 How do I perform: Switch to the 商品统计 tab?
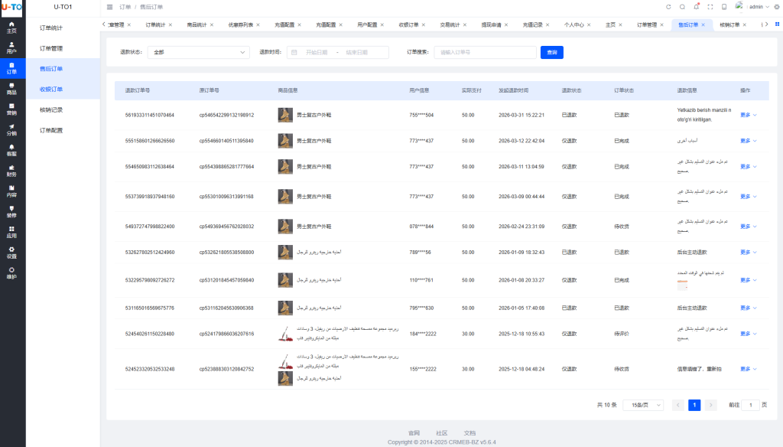(x=197, y=25)
